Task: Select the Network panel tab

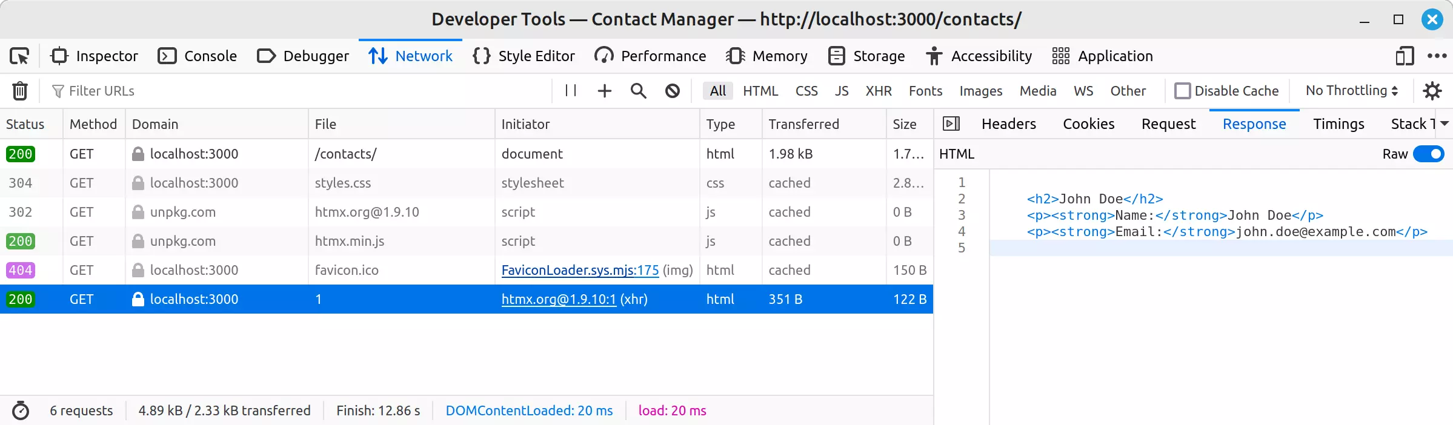Action: [410, 56]
